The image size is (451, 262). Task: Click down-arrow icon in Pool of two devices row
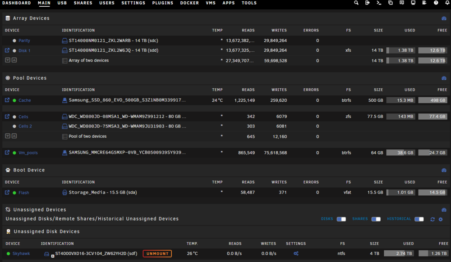tap(8, 136)
